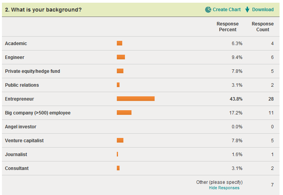Click the Response Count column header

point(263,27)
